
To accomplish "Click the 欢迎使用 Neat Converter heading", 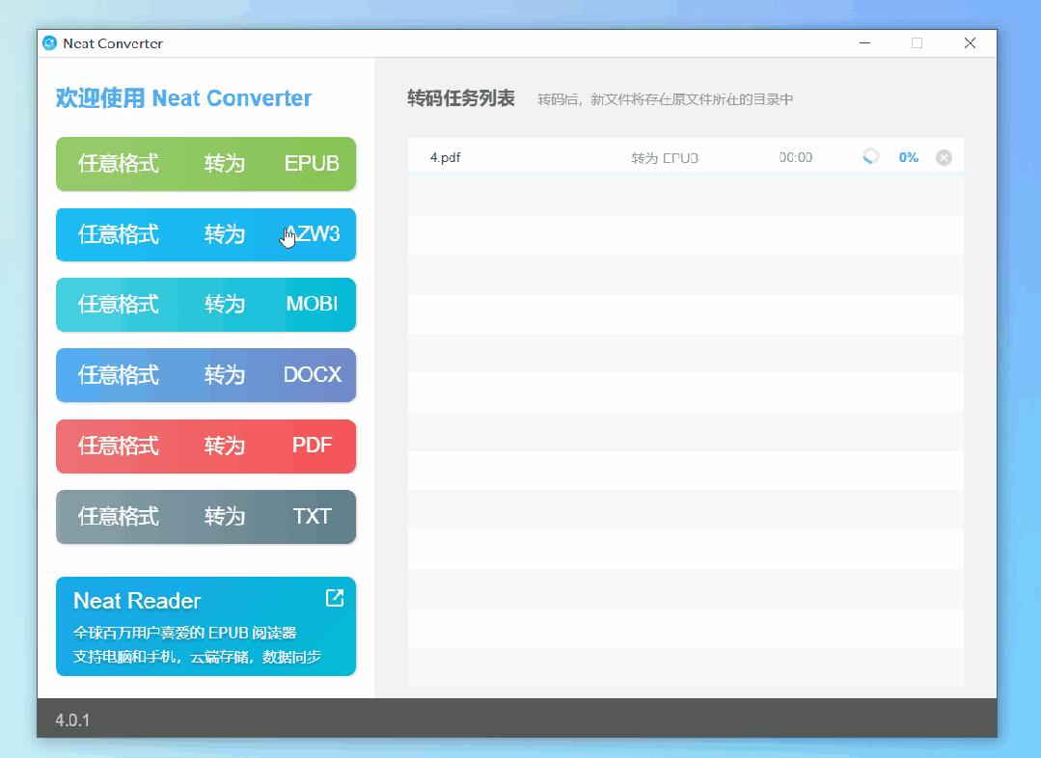I will (184, 98).
